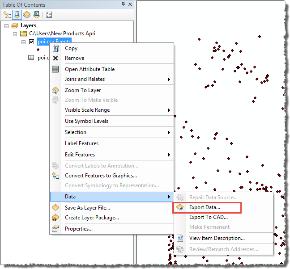Click Properties in the context menu

(x=78, y=229)
